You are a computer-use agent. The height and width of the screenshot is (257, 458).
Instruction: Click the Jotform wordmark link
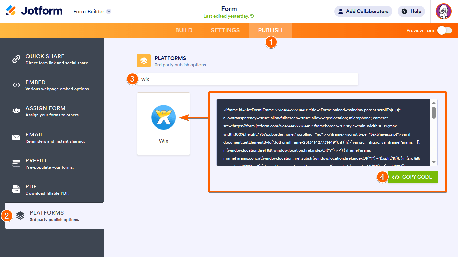pyautogui.click(x=42, y=11)
